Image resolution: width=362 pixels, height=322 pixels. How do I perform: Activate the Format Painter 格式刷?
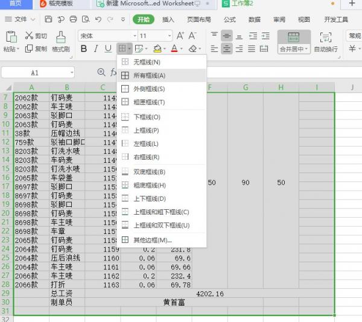pos(61,42)
